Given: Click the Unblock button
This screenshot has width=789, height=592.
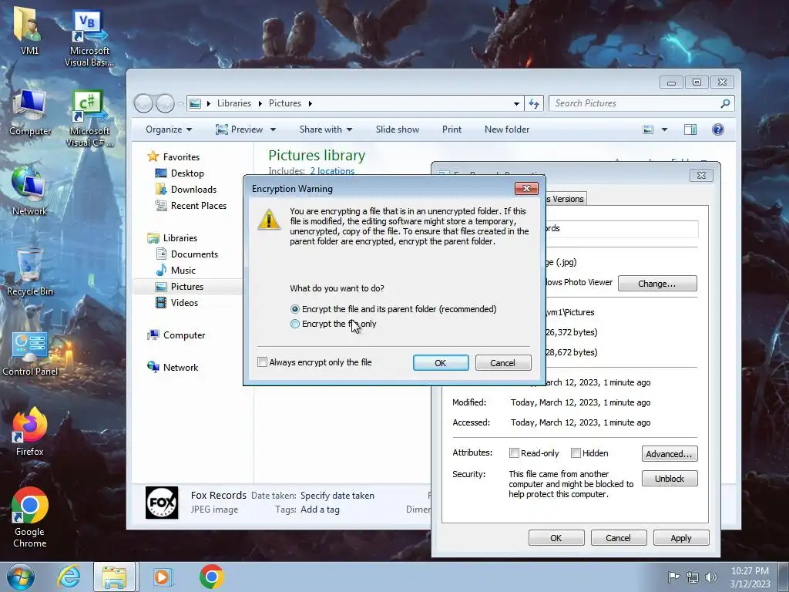Looking at the screenshot, I should coord(670,478).
